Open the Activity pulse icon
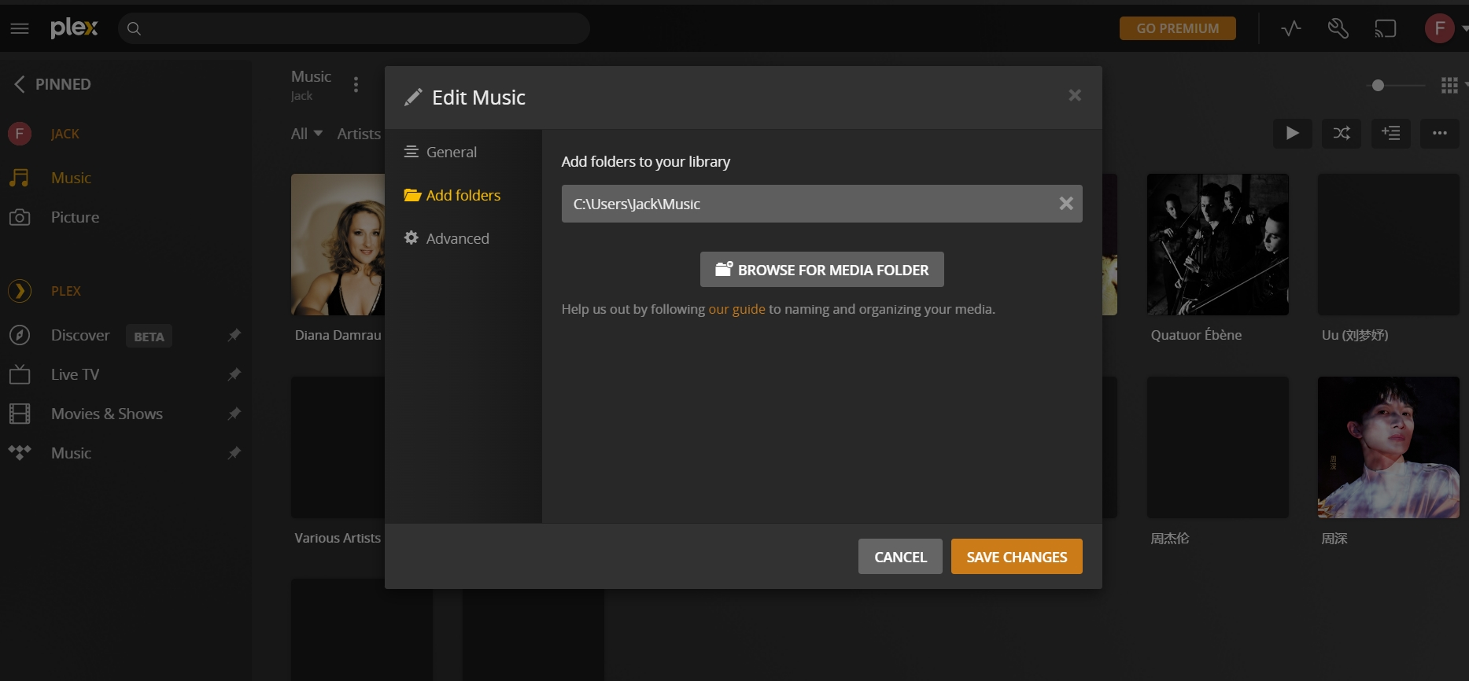The height and width of the screenshot is (681, 1469). click(x=1290, y=28)
